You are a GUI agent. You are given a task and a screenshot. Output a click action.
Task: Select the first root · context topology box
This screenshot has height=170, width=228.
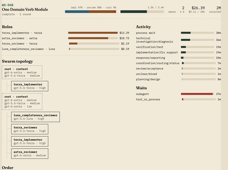pyautogui.click(x=22, y=72)
